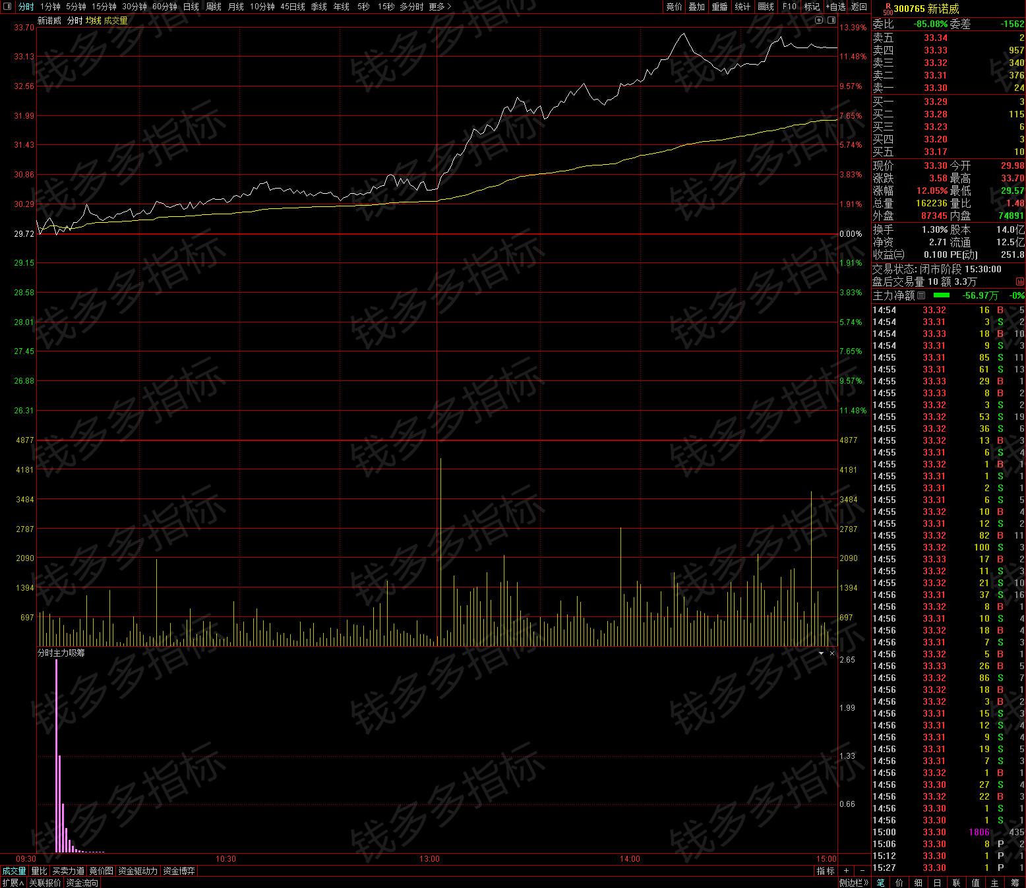Switch to the 15秒 period tab
Screen dimensions: 1026x888
386,7
